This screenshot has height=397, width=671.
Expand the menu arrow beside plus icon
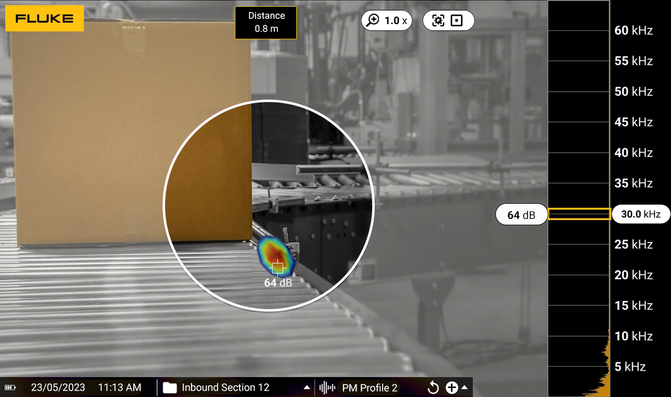tap(464, 388)
